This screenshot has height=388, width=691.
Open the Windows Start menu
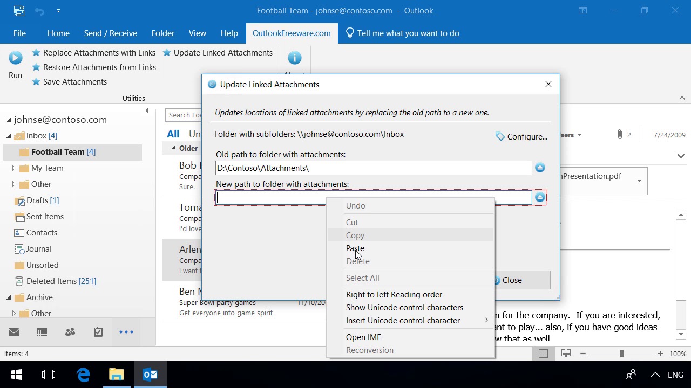click(16, 375)
